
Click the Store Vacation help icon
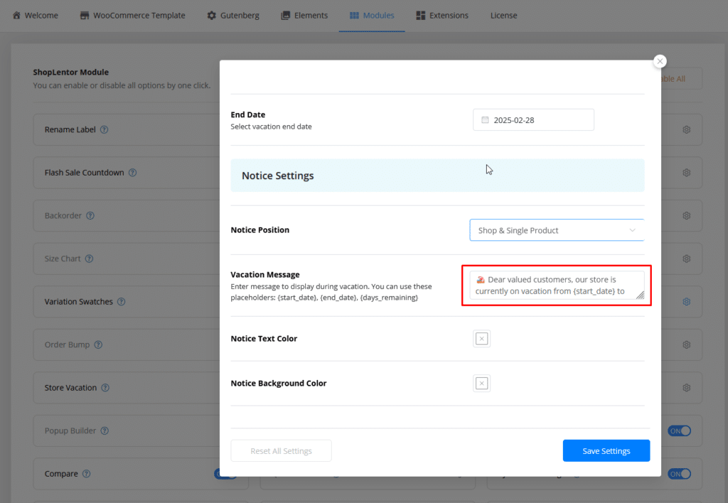tap(105, 388)
